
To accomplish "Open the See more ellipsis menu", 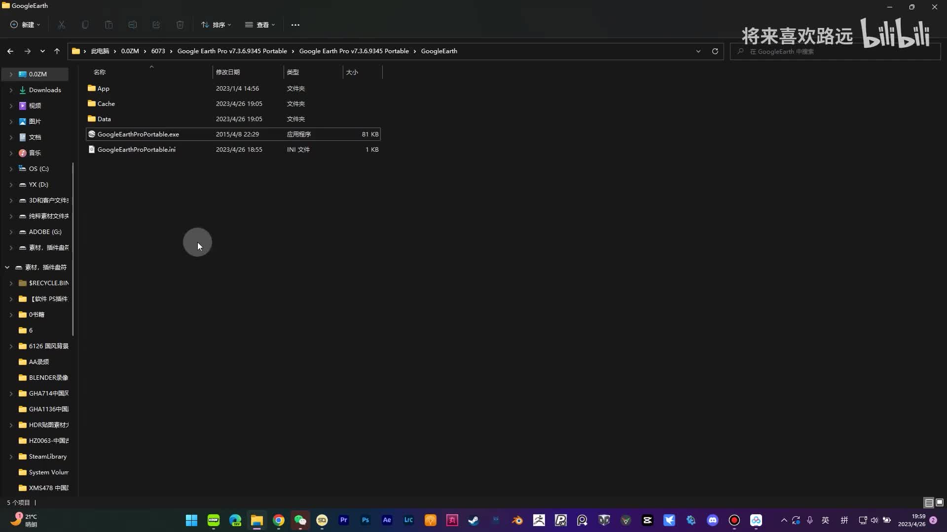I will (x=295, y=25).
